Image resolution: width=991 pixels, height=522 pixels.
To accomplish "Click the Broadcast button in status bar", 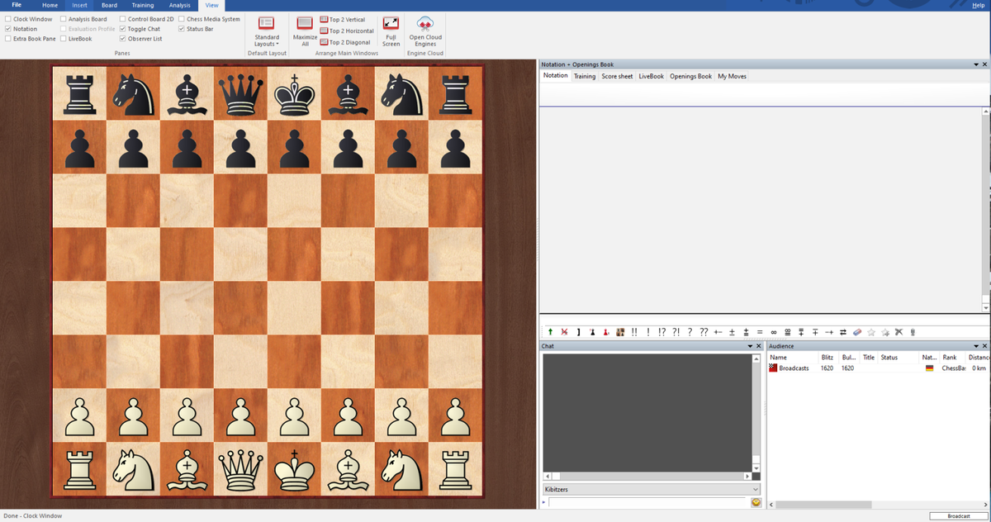I will [x=958, y=516].
